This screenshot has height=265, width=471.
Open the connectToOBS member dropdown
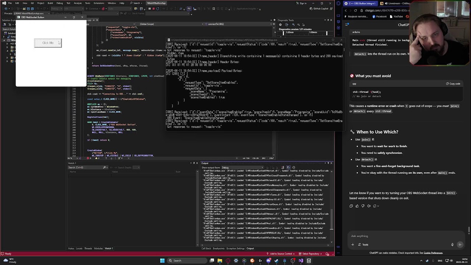239,24
